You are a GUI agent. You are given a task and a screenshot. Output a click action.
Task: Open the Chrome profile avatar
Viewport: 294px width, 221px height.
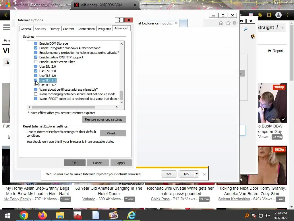[278, 15]
